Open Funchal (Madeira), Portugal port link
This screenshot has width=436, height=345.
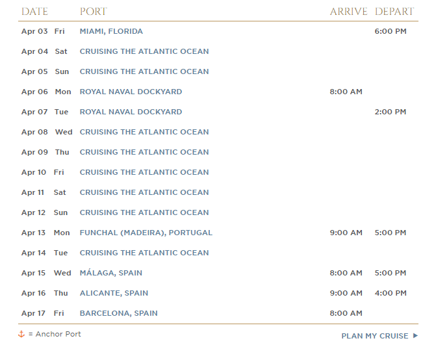(146, 233)
